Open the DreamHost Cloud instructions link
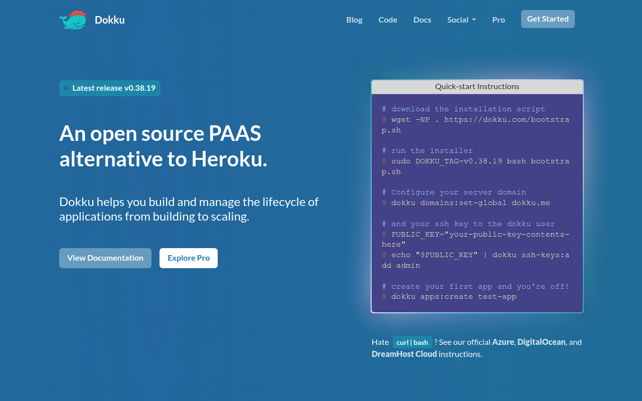The width and height of the screenshot is (642, 401). tap(404, 354)
